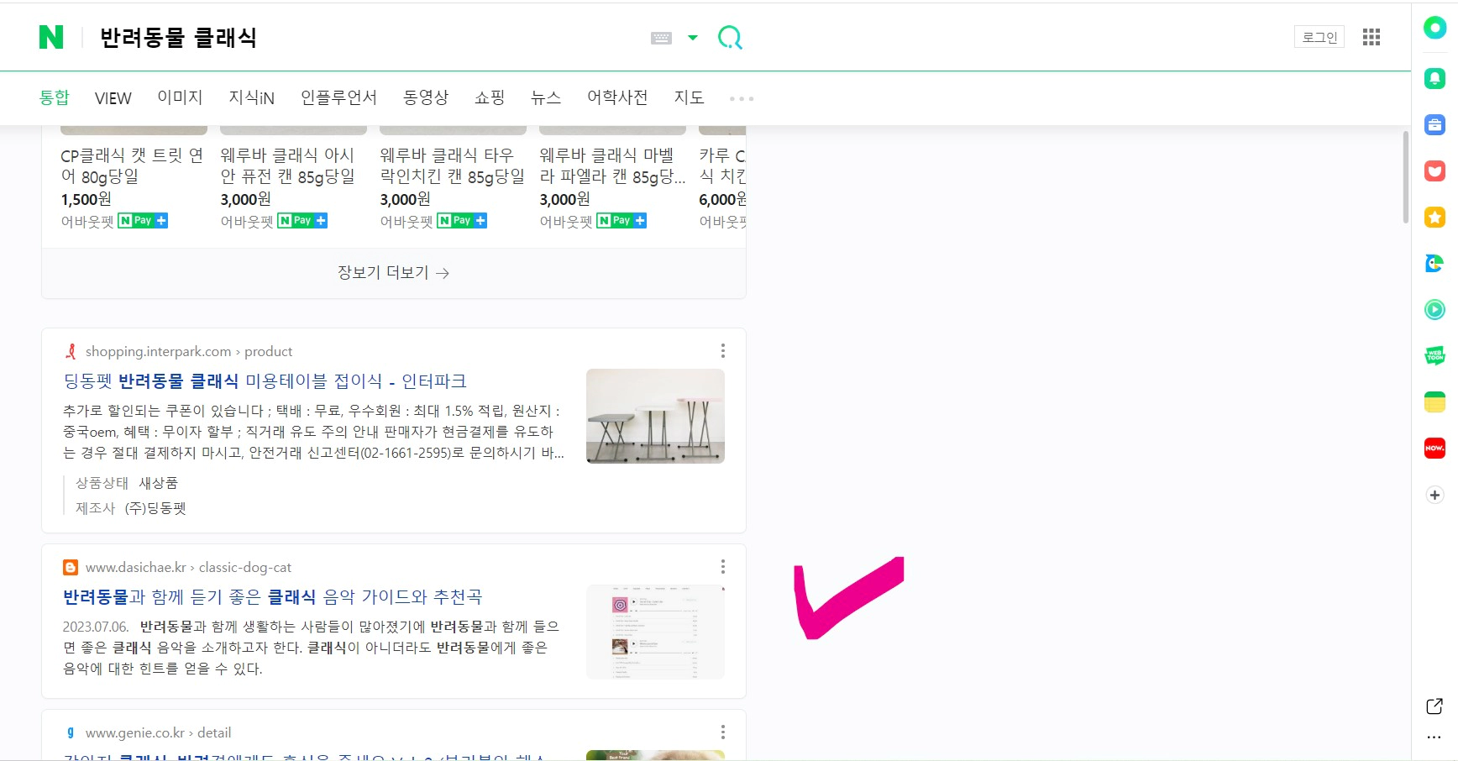The width and height of the screenshot is (1458, 761).
Task: Open the green play-button media sidebar icon
Action: click(1434, 310)
